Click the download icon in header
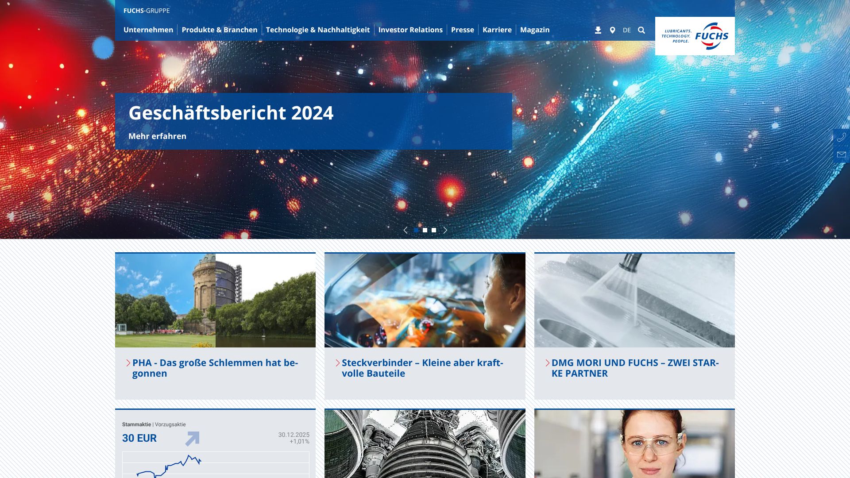Viewport: 850px width, 478px height. 598,30
